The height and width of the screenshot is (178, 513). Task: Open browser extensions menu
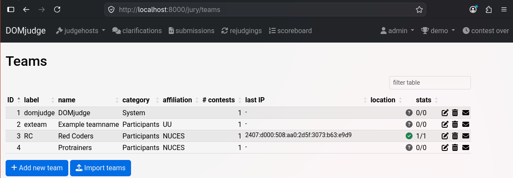click(489, 9)
